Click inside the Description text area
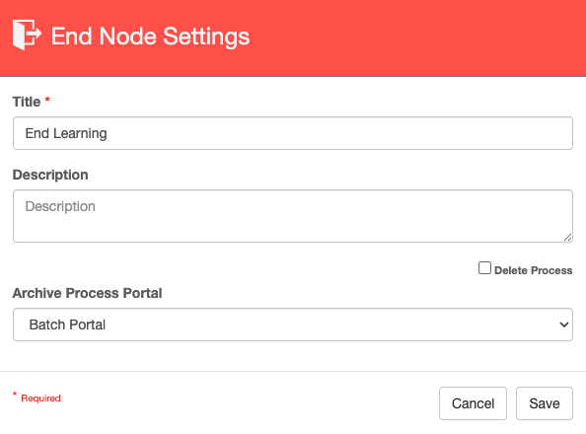Screen dimensions: 586x434 point(293,216)
